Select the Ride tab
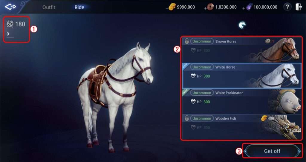Viewport: 306px width, 162px height. click(79, 7)
